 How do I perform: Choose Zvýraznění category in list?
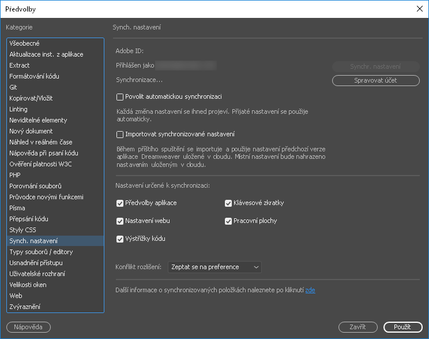click(25, 307)
